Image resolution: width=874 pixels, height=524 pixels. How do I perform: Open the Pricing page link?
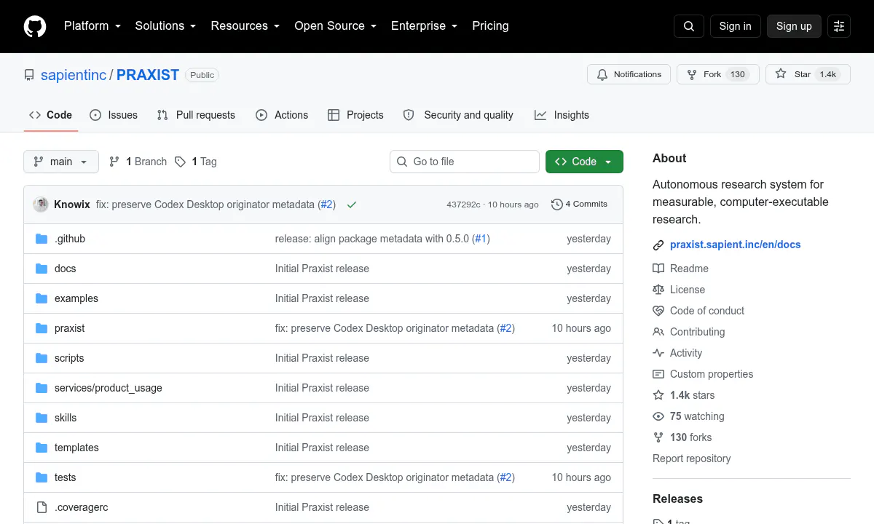[x=490, y=25]
